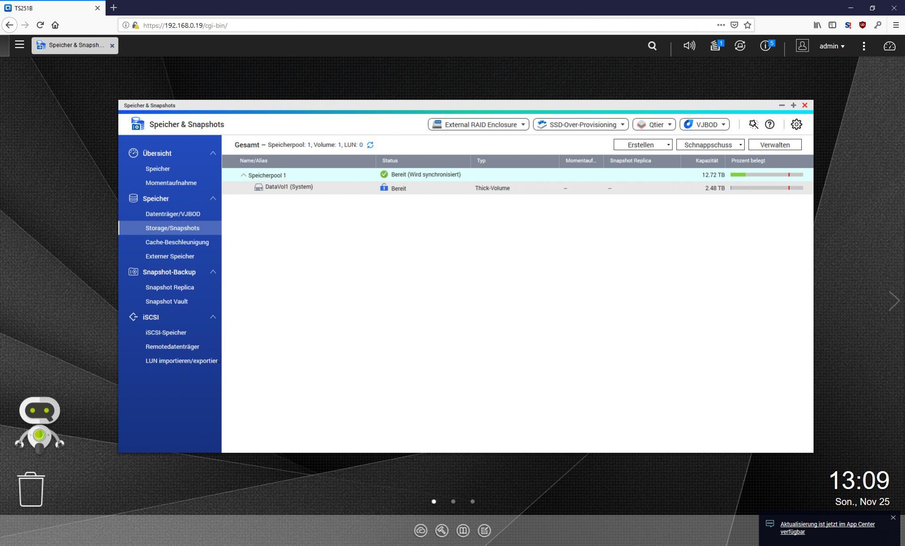
Task: Open the help question mark icon
Action: (770, 124)
